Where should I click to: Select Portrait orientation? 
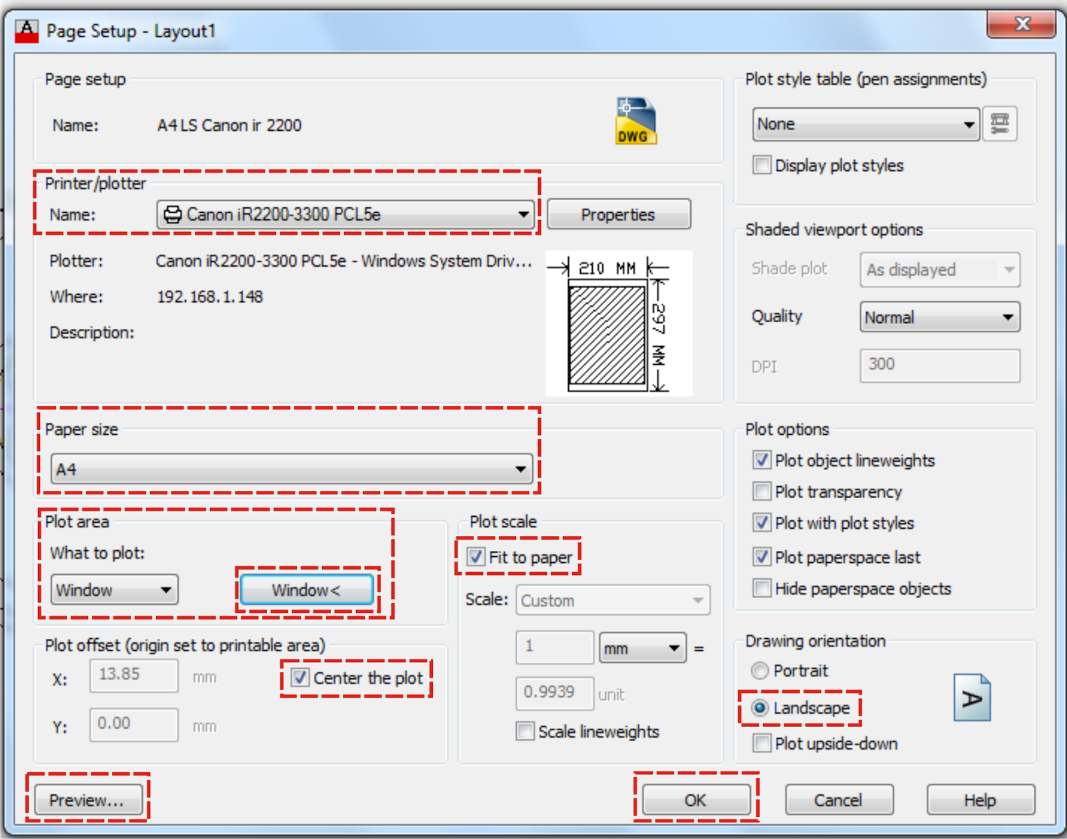[760, 670]
